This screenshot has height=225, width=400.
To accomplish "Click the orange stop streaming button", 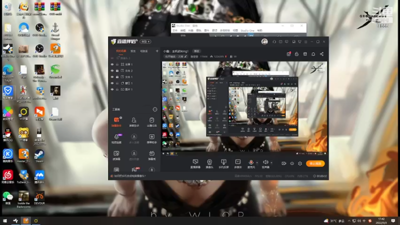I will [x=315, y=163].
